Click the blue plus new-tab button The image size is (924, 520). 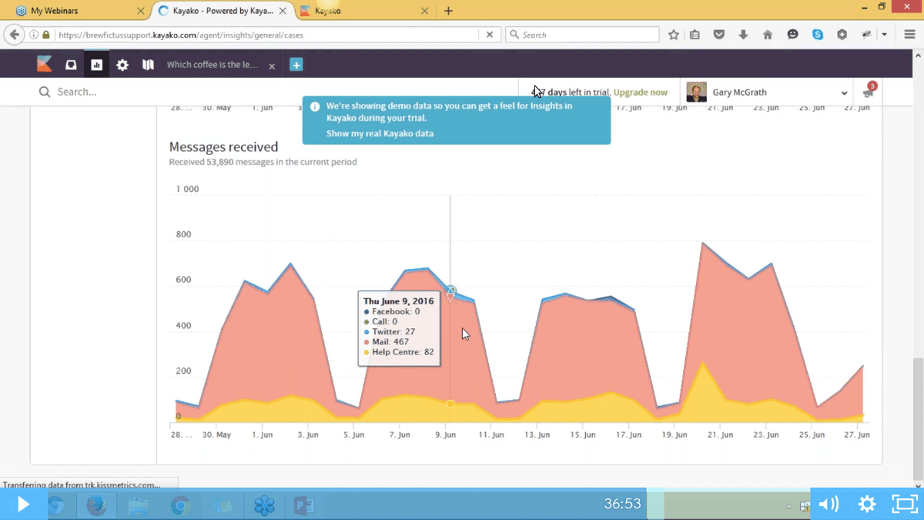click(x=296, y=65)
